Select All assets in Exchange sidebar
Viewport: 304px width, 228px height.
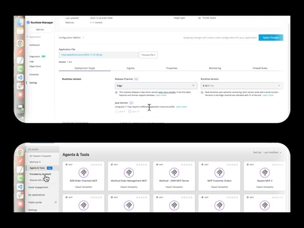coord(42,149)
